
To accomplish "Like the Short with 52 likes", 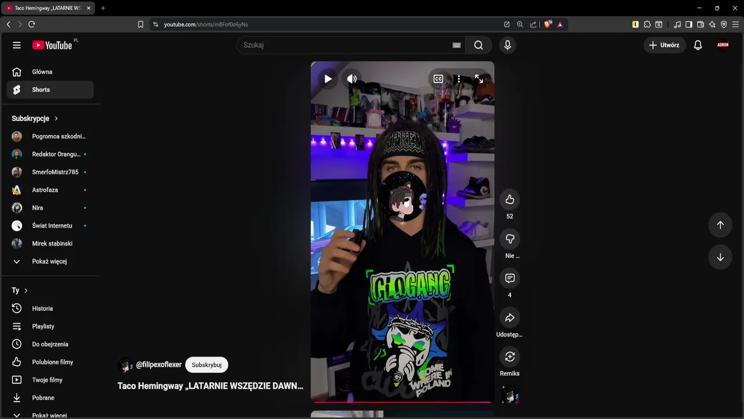I will coord(510,200).
